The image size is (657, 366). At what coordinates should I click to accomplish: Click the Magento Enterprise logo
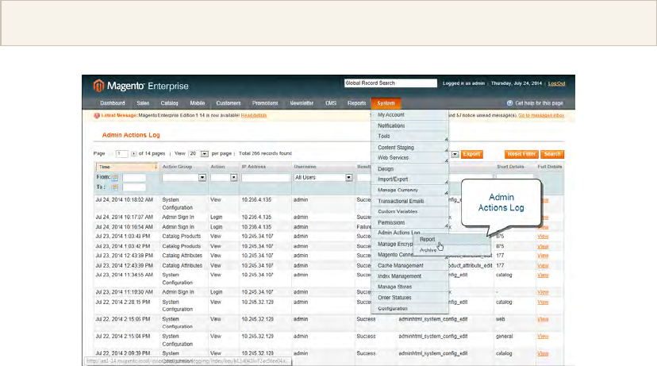[x=140, y=86]
